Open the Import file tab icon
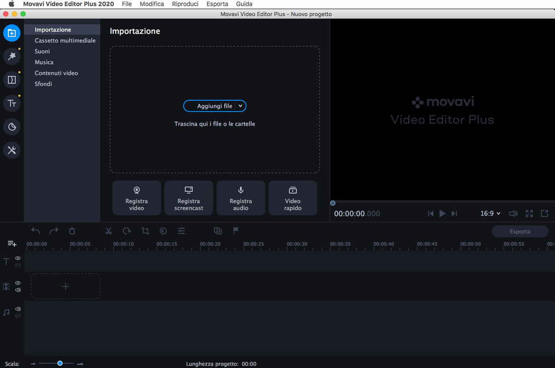Viewport: 555px width, 368px height. [12, 33]
